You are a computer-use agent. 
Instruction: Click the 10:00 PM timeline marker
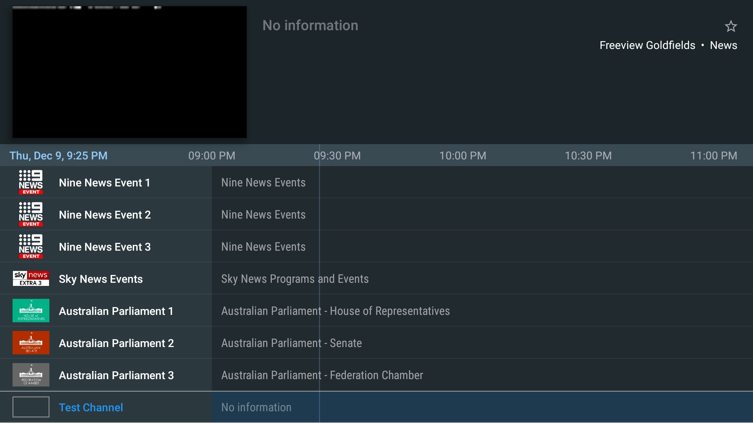point(462,155)
